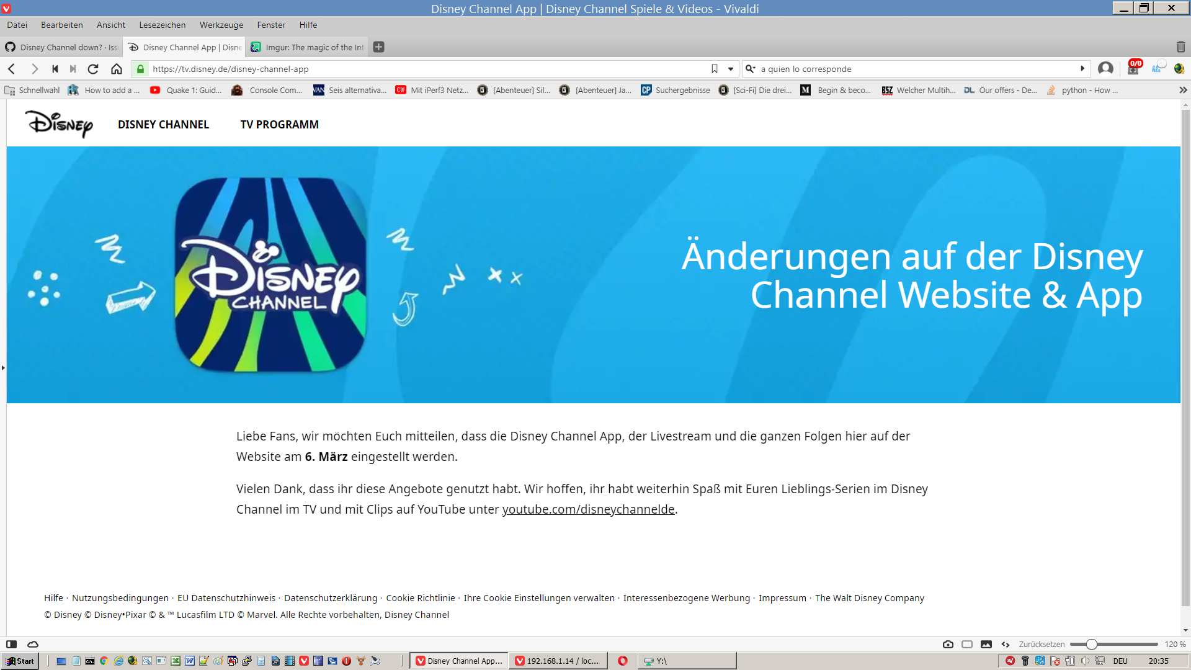
Task: Open youtube.com/disneychannelde link
Action: 588,509
